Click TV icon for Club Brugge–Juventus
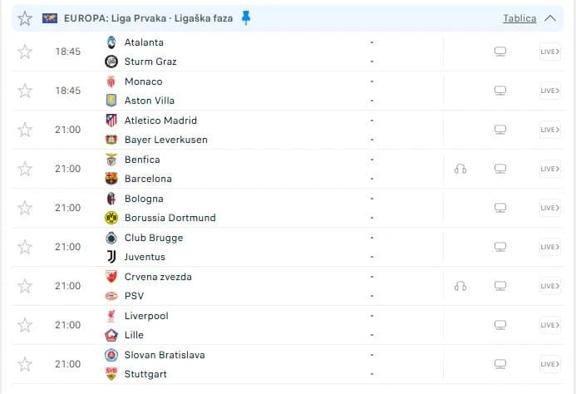576x394 pixels. coord(500,247)
